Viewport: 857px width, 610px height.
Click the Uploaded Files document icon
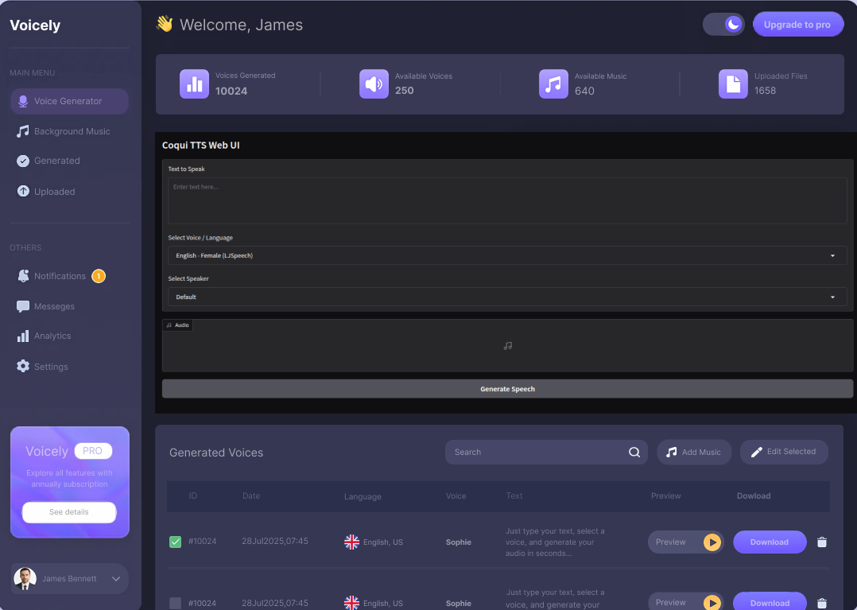733,84
